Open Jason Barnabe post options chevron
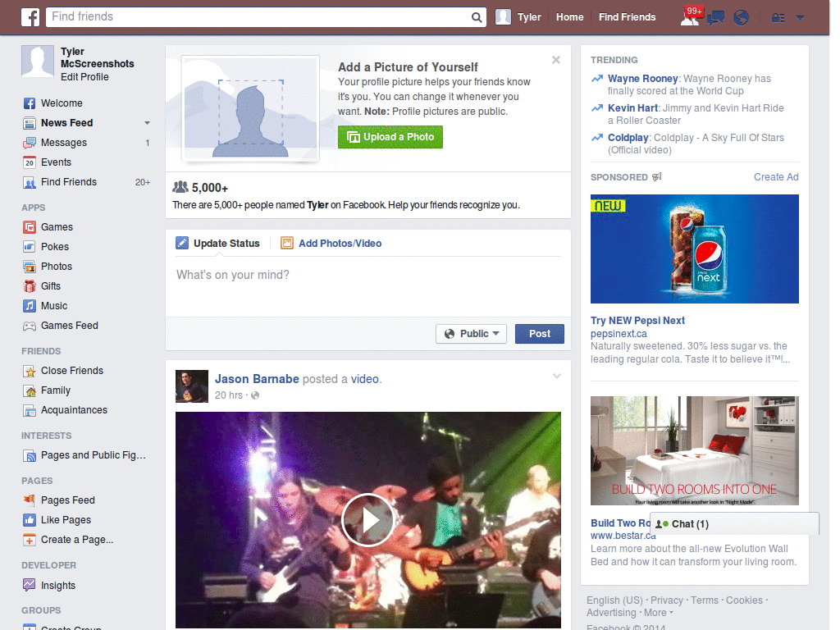Screen dimensions: 840x630 click(x=557, y=376)
